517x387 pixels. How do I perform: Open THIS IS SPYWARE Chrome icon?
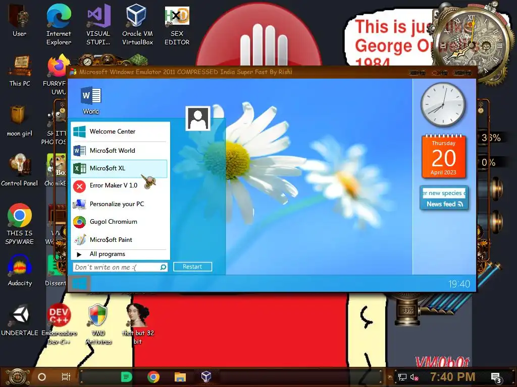coord(20,224)
